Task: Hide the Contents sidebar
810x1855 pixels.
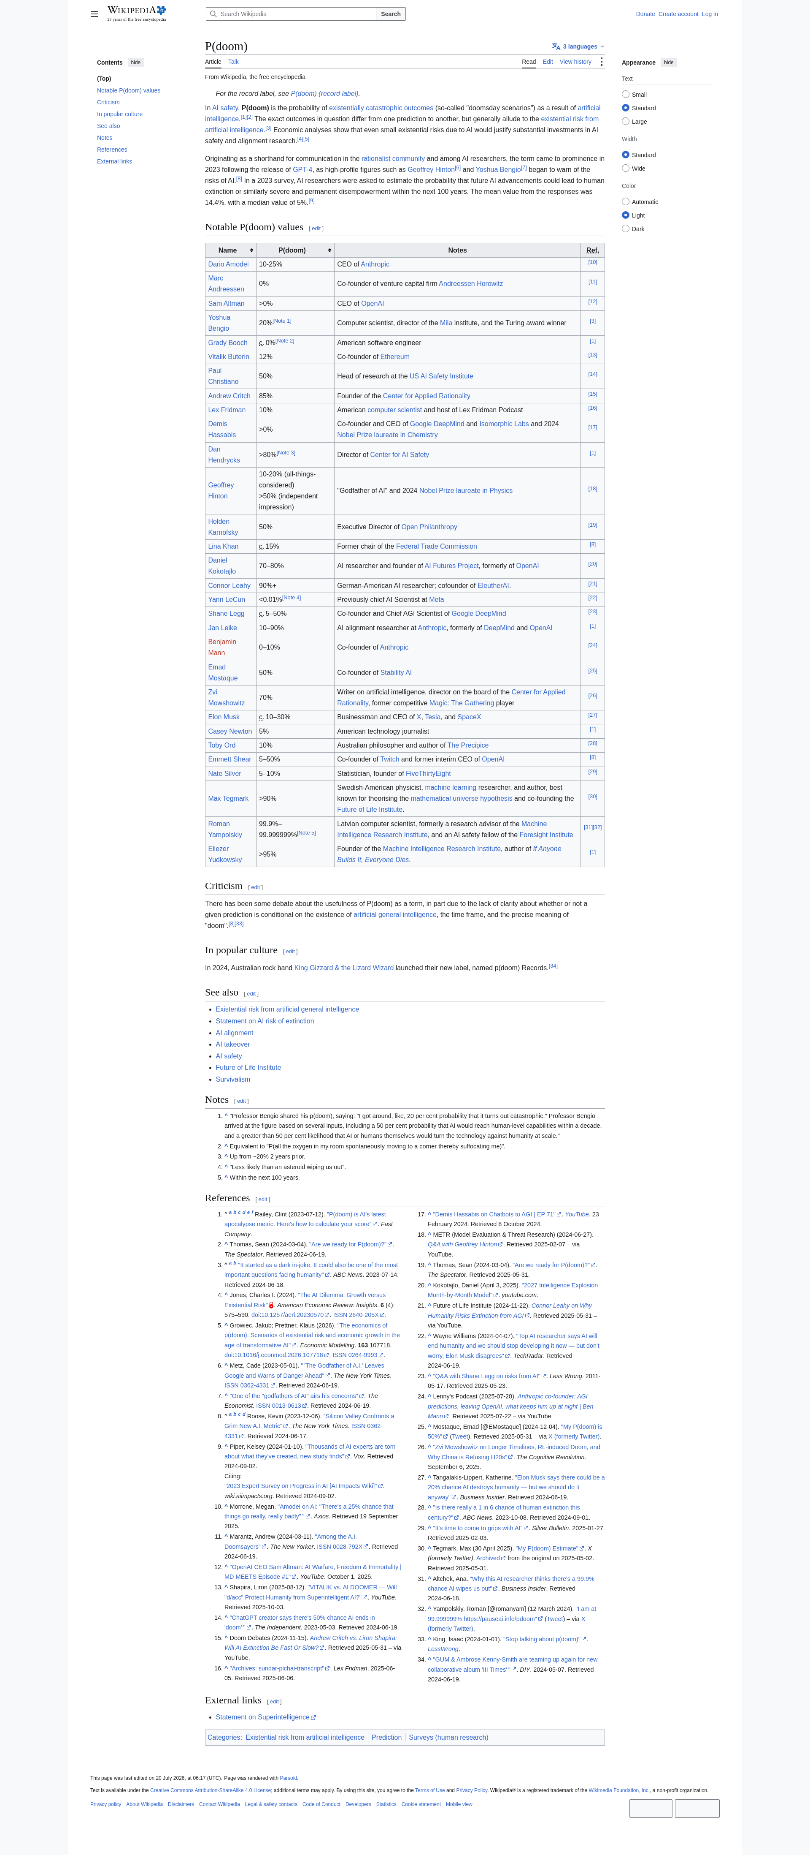Action: point(135,63)
